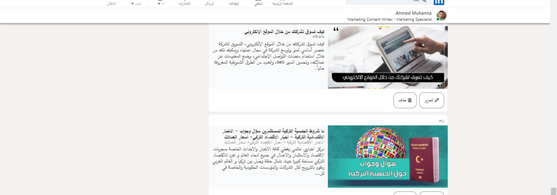This screenshot has width=557, height=195.
Task: Click the trash icon on حذف
Action: click(409, 100)
